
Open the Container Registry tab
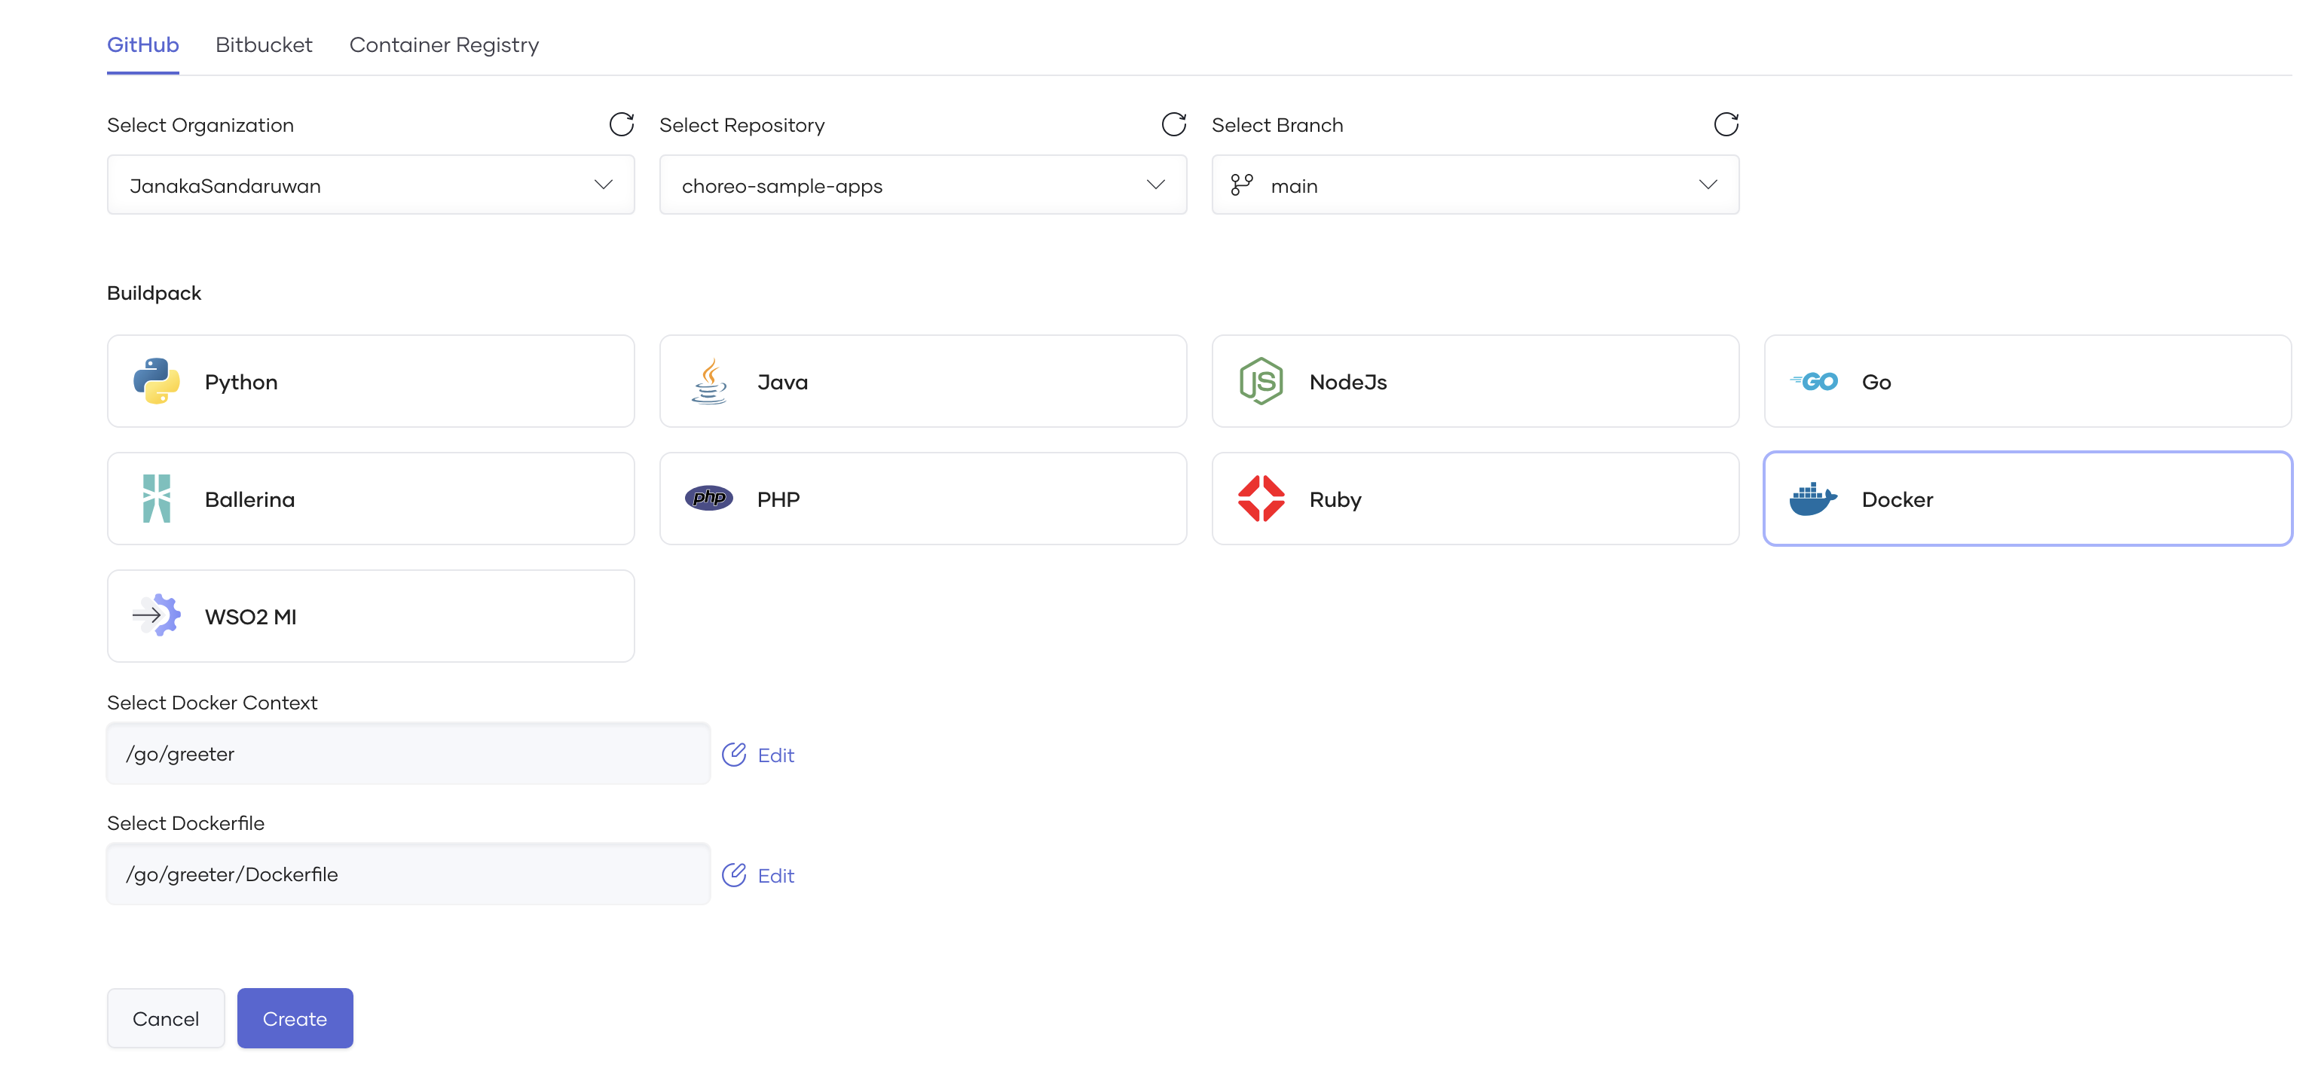click(x=444, y=45)
